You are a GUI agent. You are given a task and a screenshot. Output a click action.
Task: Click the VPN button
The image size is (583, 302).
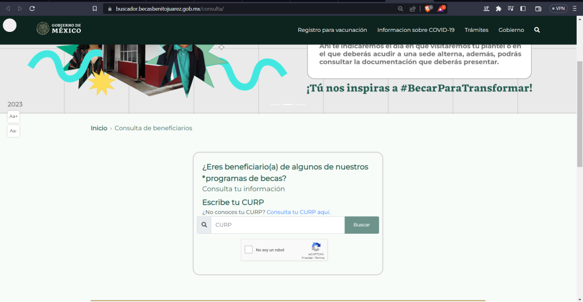click(559, 9)
